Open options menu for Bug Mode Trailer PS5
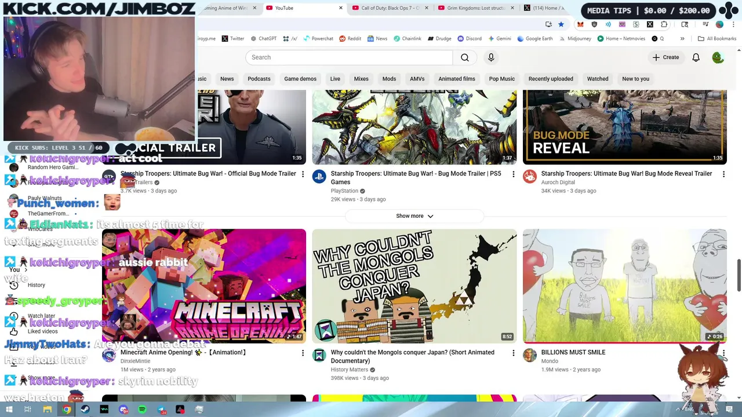Viewport: 742px width, 417px height. point(513,174)
